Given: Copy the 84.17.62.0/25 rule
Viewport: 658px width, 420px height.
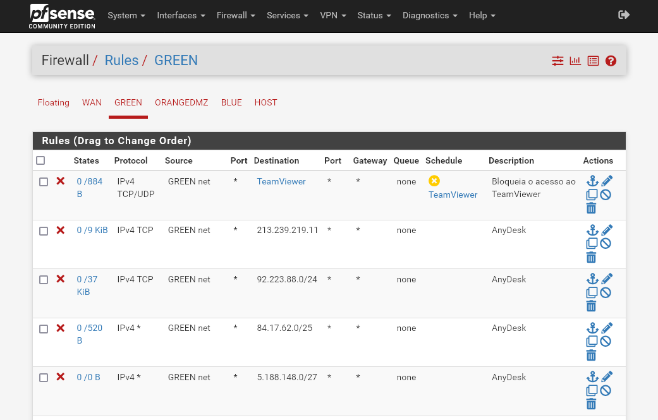Looking at the screenshot, I should coord(592,342).
